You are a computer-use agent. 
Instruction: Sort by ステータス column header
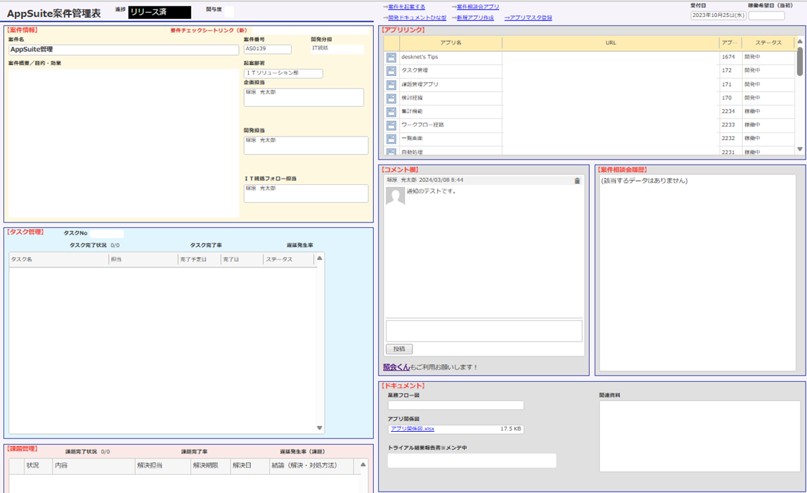click(x=768, y=42)
